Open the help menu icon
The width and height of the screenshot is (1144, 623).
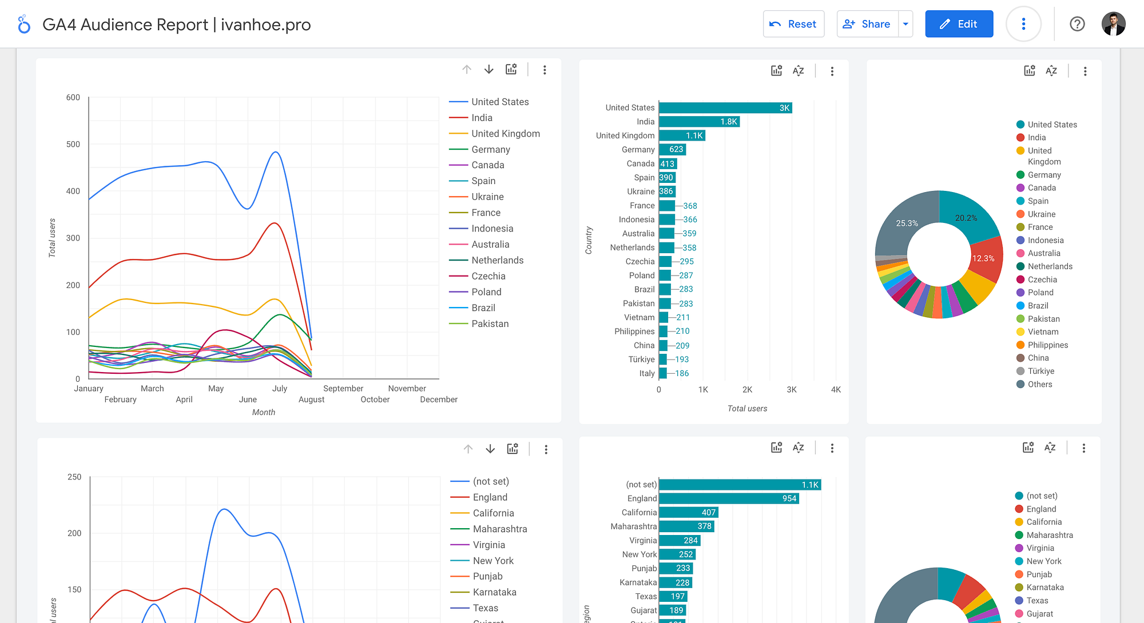click(x=1077, y=24)
